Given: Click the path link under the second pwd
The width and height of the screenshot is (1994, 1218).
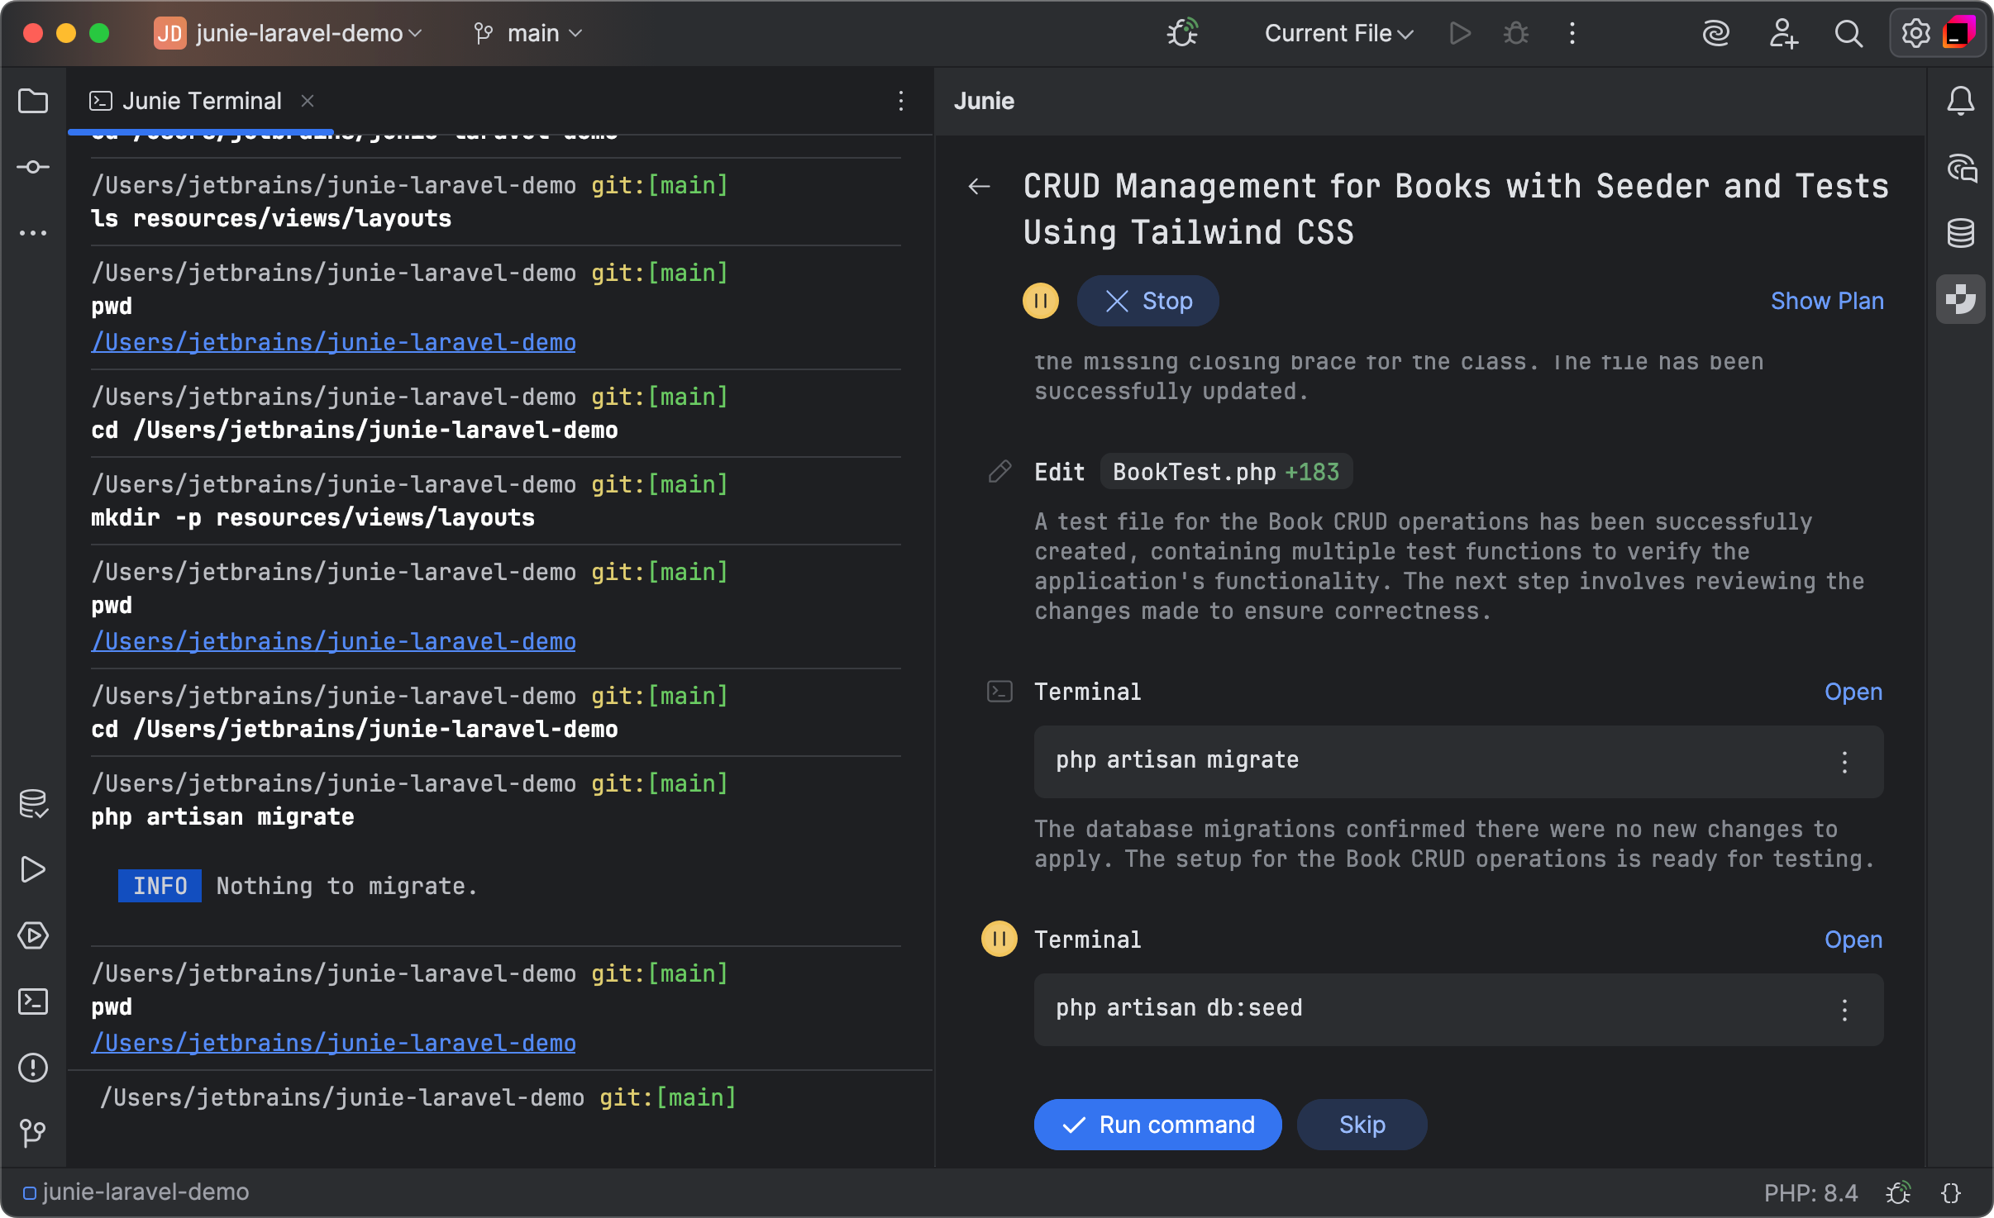Looking at the screenshot, I should [x=333, y=641].
